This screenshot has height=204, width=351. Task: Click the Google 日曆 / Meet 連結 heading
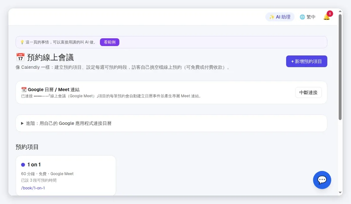(54, 90)
